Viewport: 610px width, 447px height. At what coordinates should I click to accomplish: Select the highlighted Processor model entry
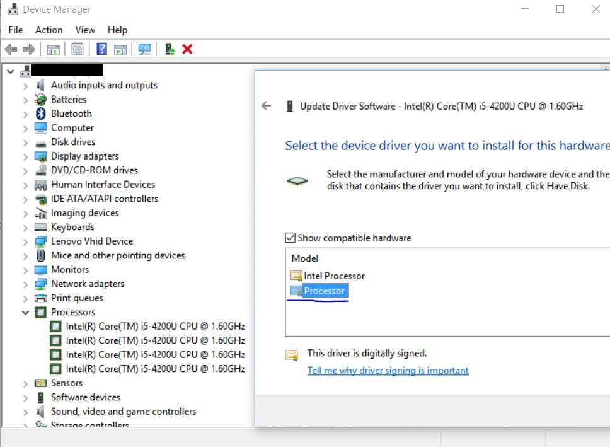(x=325, y=291)
